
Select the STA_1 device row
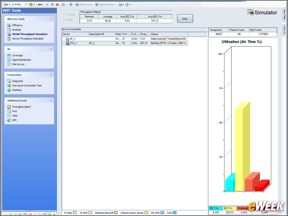coord(125,43)
